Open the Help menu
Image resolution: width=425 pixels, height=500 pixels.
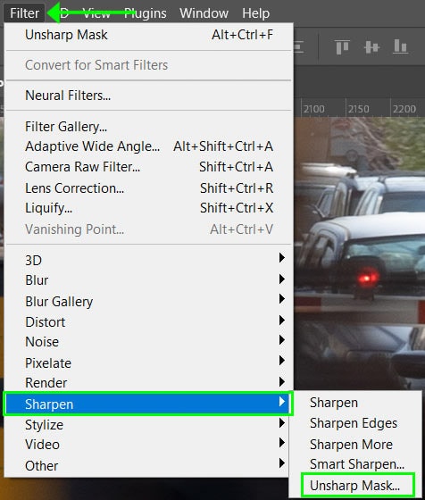pyautogui.click(x=255, y=13)
